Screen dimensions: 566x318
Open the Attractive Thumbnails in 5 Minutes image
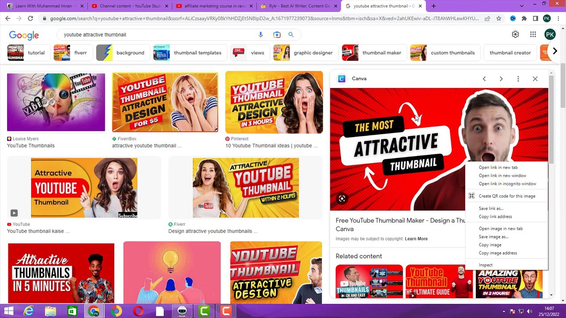point(61,273)
